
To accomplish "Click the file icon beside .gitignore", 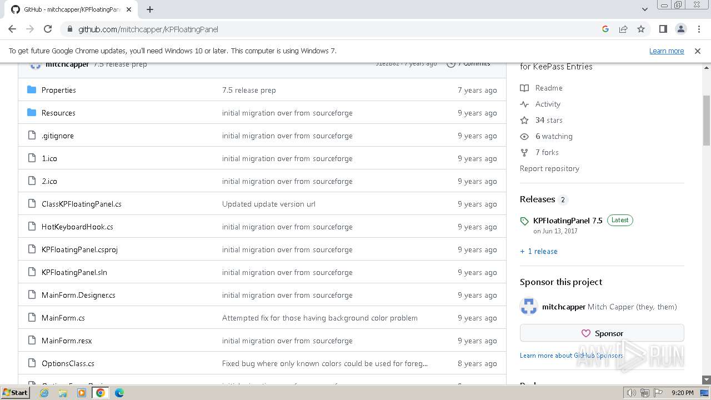I will (x=32, y=136).
